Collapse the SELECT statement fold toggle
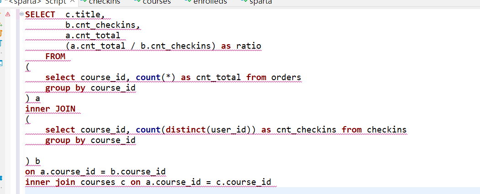The width and height of the screenshot is (480, 194). tap(21, 15)
